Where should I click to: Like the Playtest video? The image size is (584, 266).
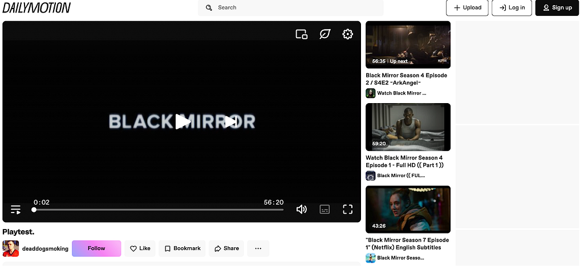coord(140,248)
